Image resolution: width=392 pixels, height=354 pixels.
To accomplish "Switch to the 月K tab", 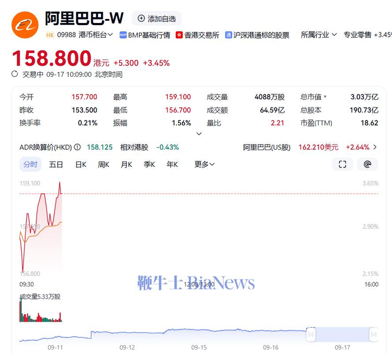I will [127, 164].
